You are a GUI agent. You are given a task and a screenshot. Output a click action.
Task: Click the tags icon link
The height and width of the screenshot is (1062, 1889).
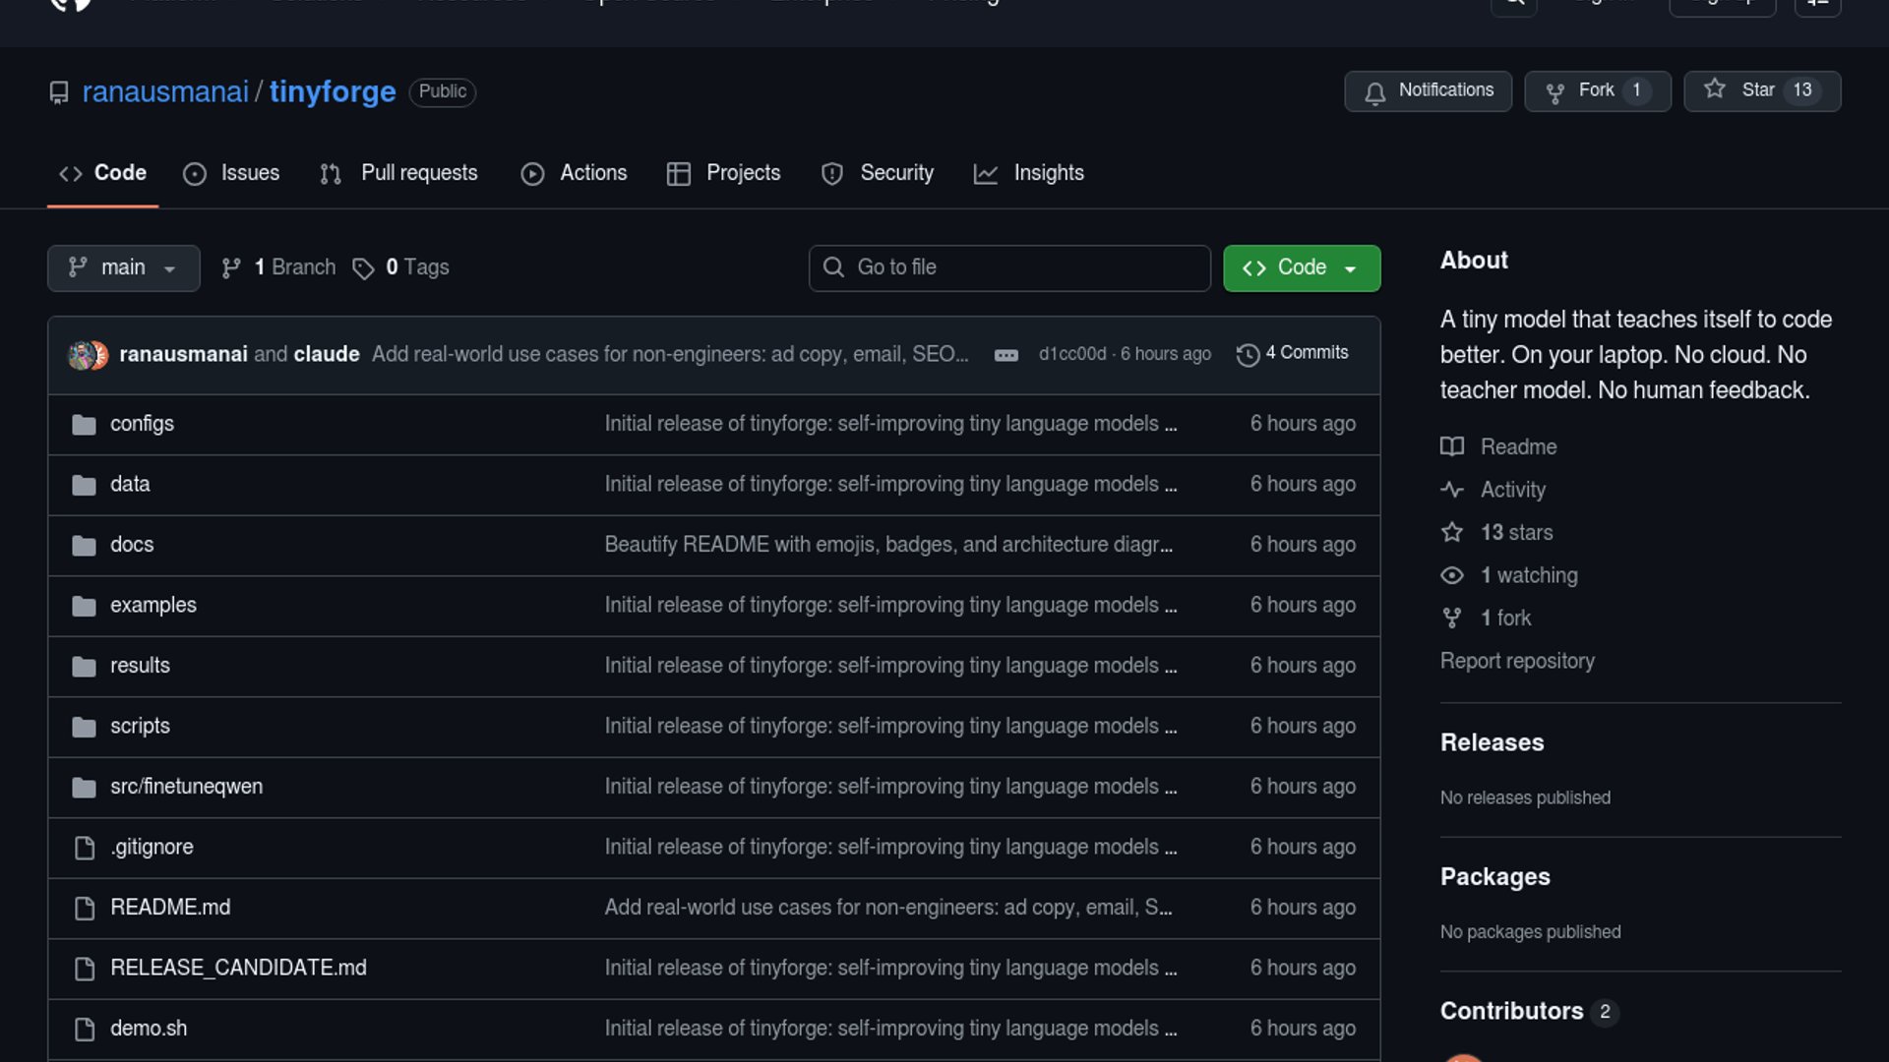(x=363, y=268)
